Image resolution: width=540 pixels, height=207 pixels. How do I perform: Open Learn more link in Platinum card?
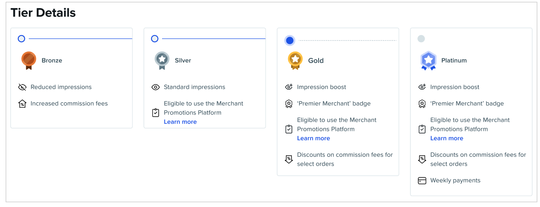pos(447,138)
